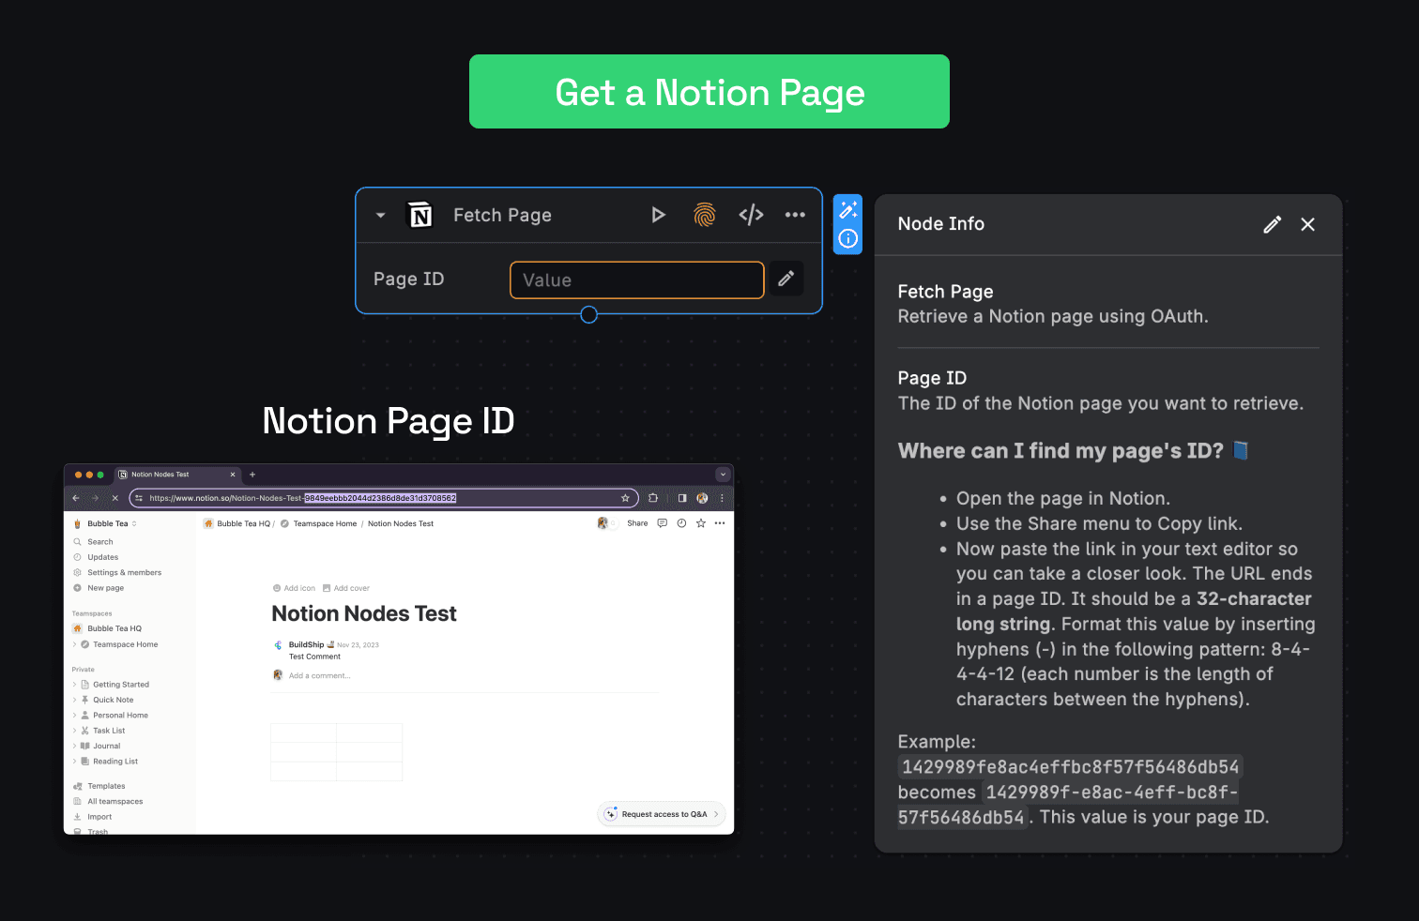Expand the Reading List sidebar entry
This screenshot has width=1419, height=921.
click(x=75, y=761)
